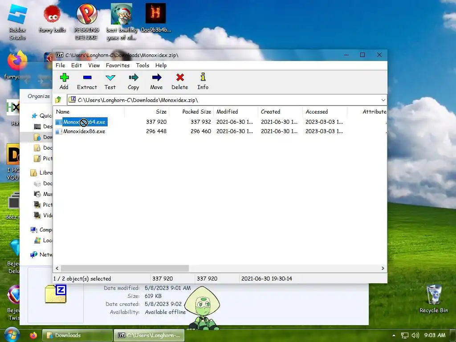Go up one folder level arrow
The image size is (456, 342).
click(58, 100)
